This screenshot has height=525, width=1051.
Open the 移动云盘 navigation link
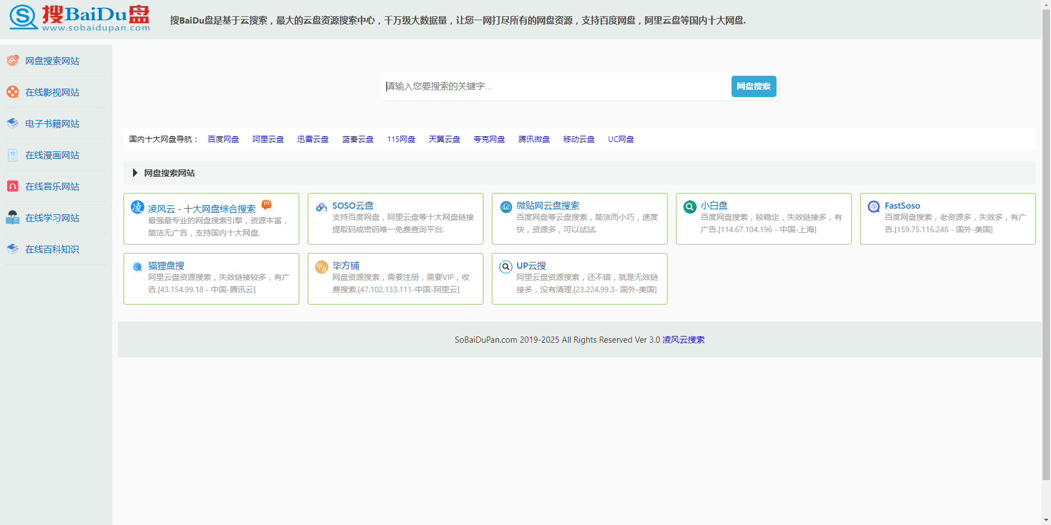579,139
